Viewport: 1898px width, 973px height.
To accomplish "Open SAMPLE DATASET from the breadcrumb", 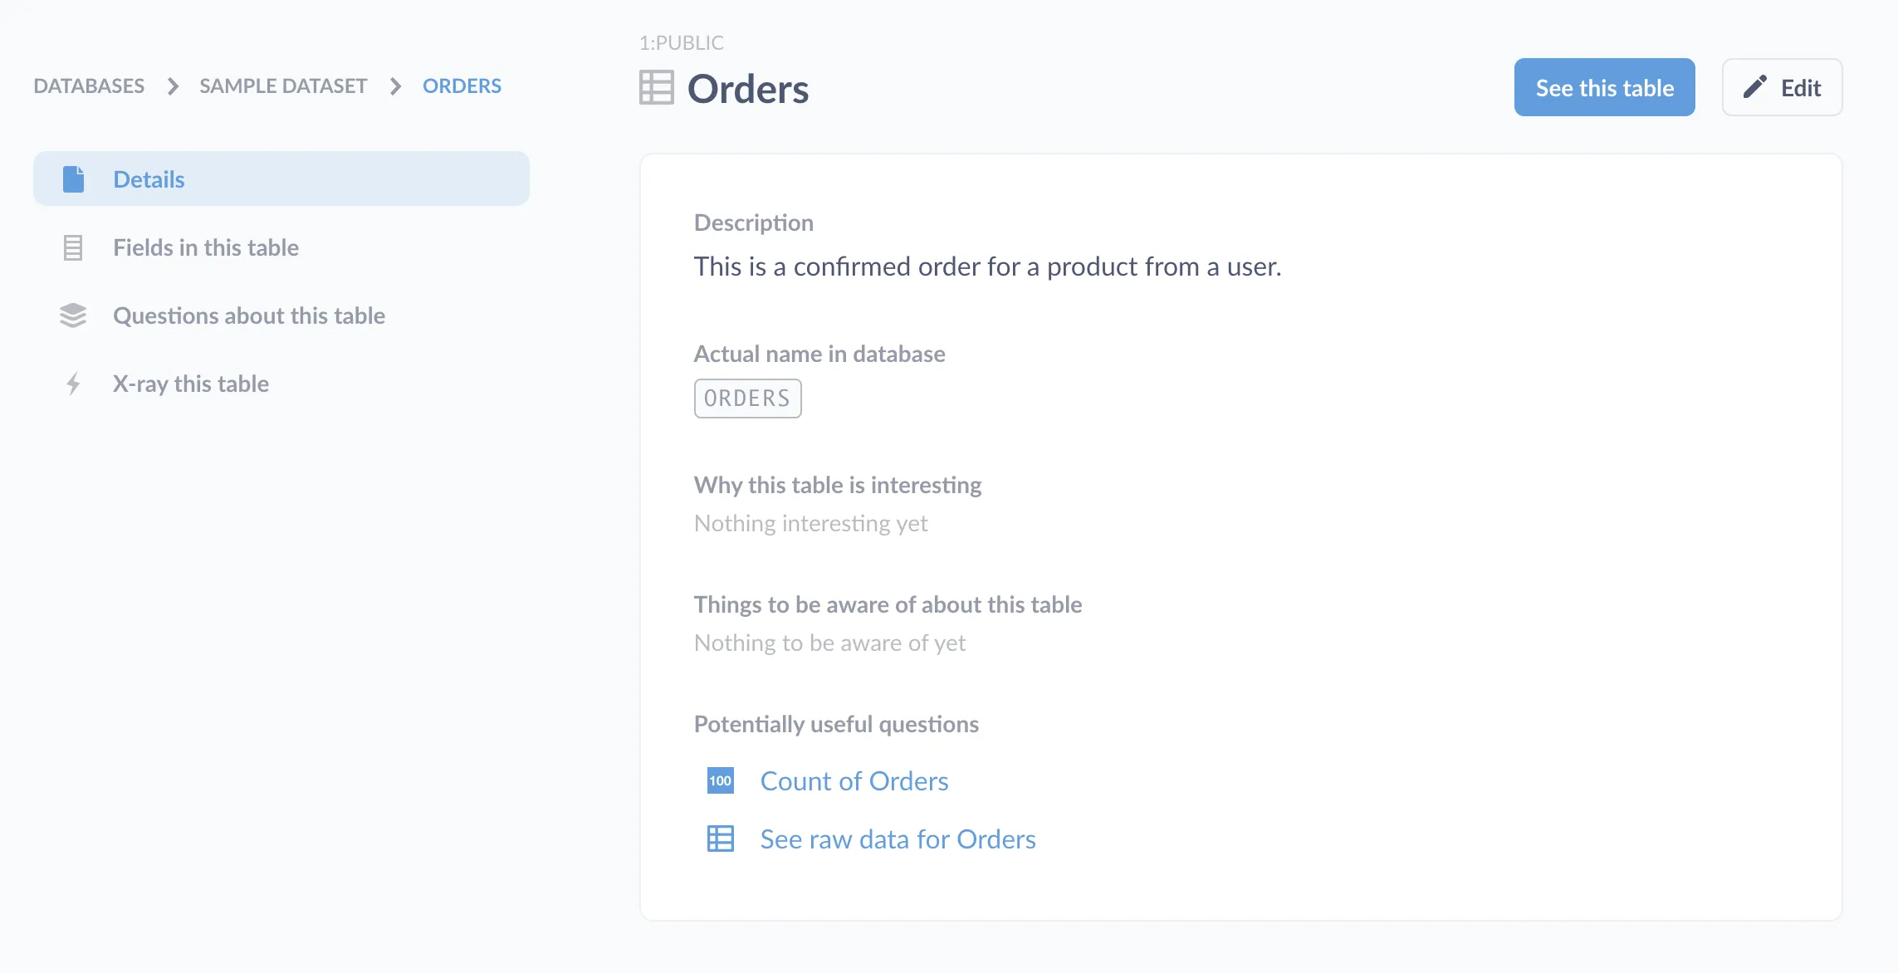I will tap(282, 85).
